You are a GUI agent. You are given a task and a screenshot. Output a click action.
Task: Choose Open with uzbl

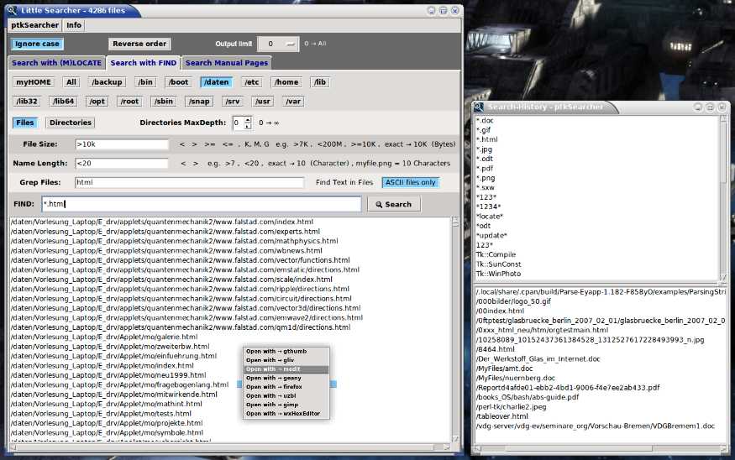[286, 396]
